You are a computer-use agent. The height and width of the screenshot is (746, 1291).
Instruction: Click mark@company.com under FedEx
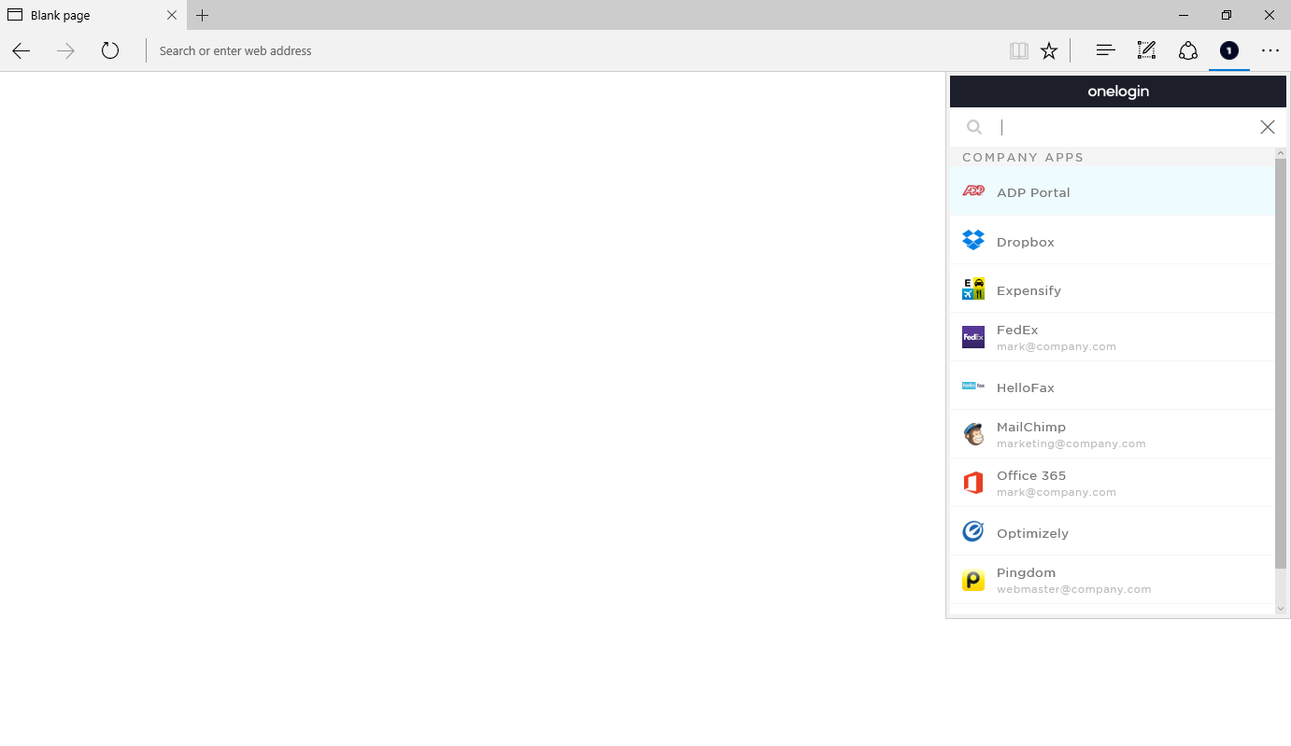click(1057, 346)
